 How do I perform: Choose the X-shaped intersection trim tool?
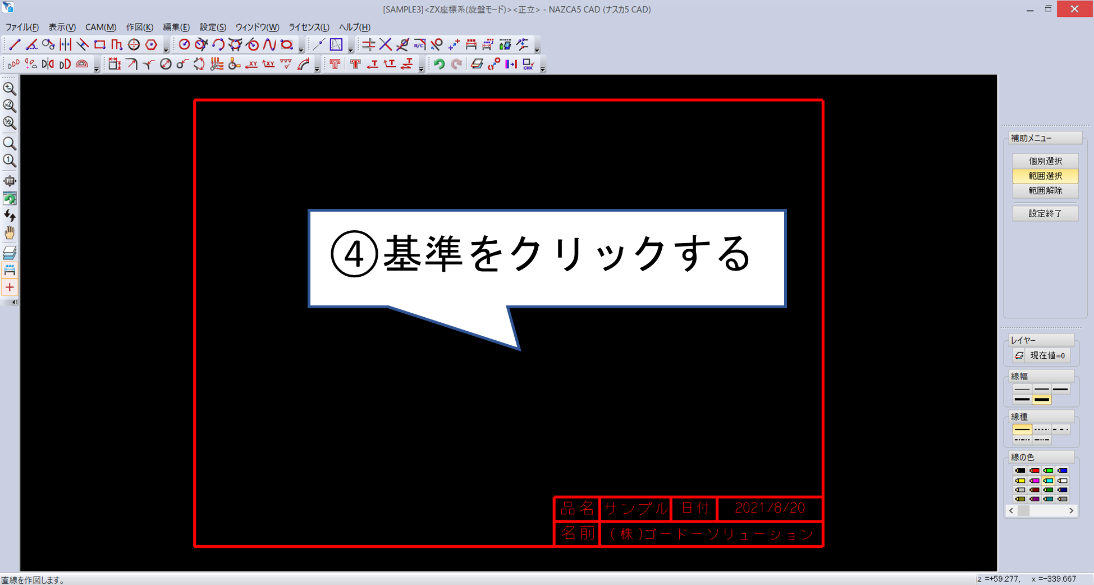click(386, 45)
